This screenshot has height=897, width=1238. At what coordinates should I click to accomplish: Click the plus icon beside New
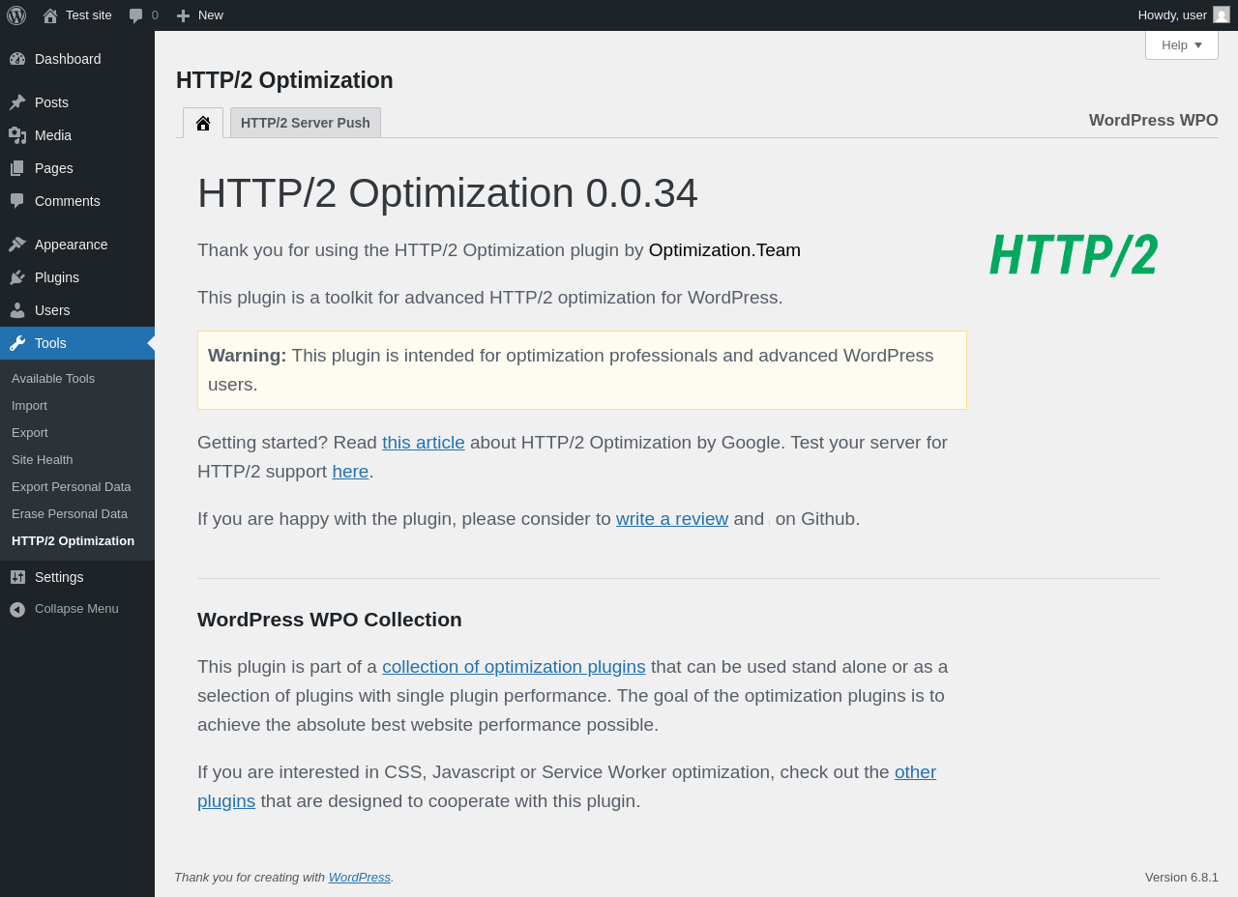pyautogui.click(x=183, y=15)
